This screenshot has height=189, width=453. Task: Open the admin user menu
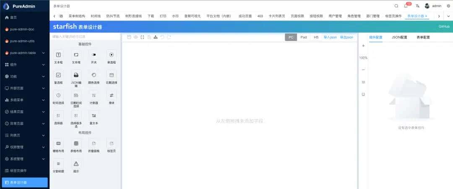(x=433, y=6)
